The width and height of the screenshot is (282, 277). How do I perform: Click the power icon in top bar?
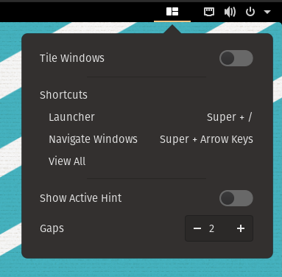pos(250,12)
